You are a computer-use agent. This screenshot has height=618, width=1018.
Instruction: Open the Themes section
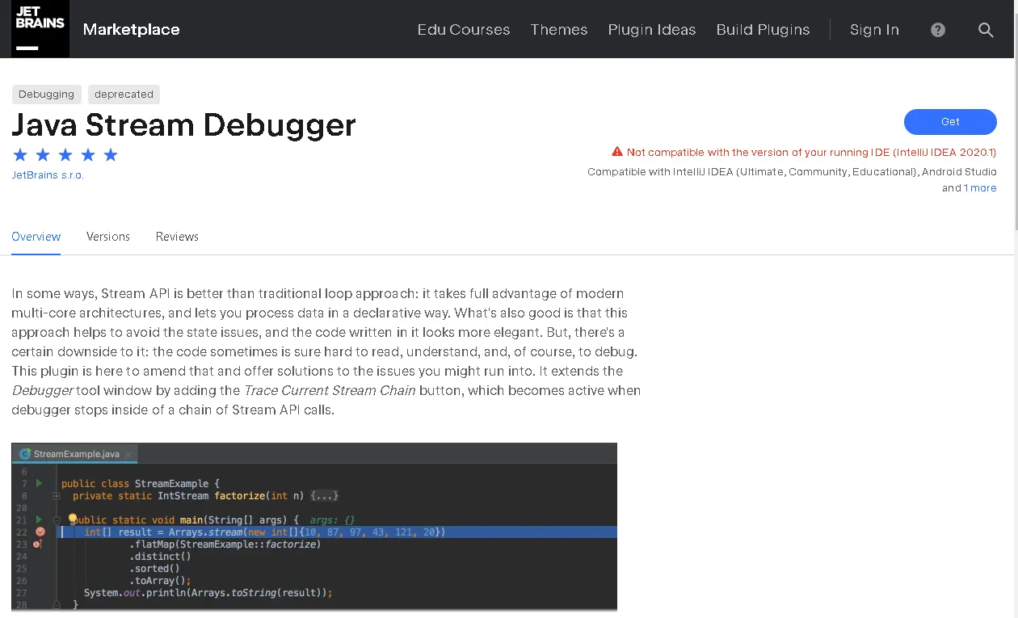pyautogui.click(x=559, y=30)
